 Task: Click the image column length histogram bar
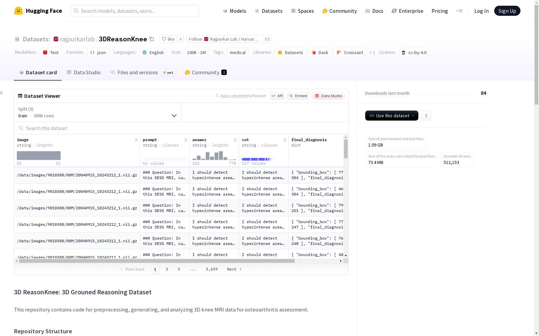(39, 155)
